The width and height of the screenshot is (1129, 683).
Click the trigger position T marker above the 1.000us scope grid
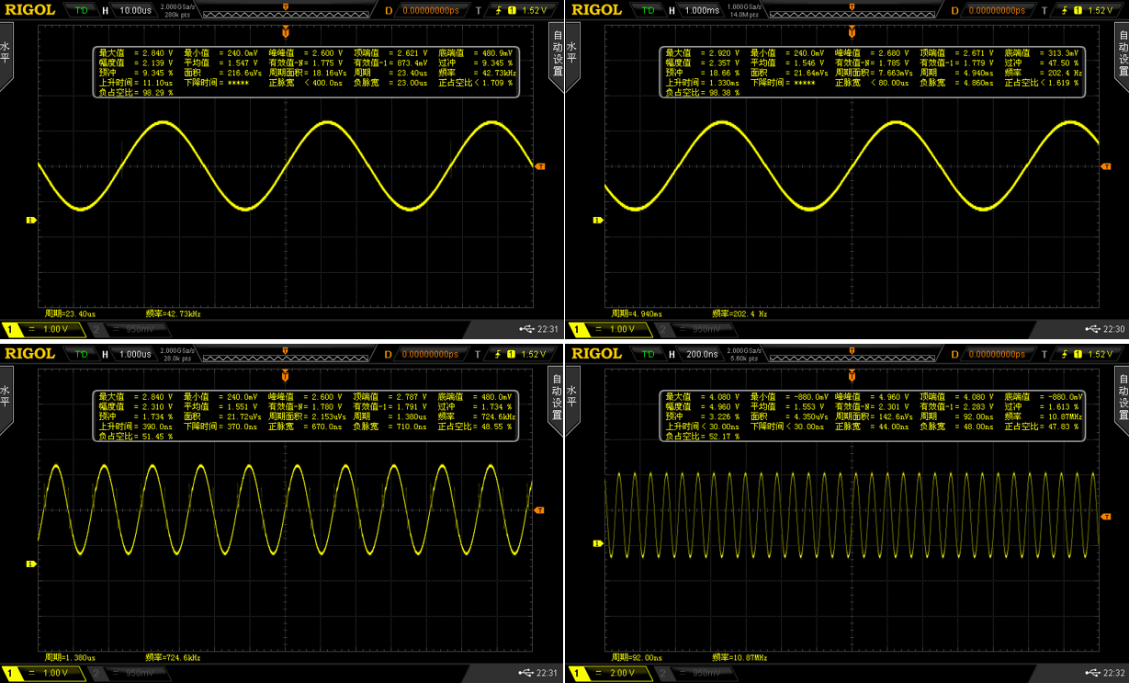(x=286, y=375)
